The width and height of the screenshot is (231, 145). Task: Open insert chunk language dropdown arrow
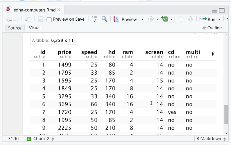(171, 19)
